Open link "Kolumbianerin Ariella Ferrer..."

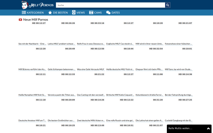click(149, 95)
